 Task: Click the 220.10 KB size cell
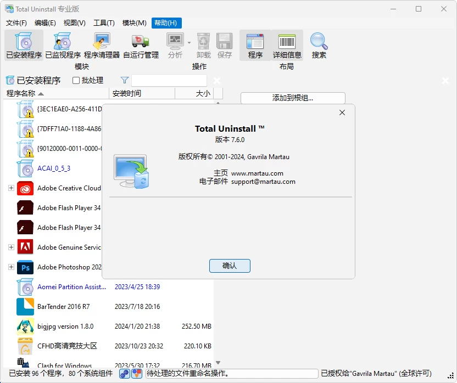(198, 346)
